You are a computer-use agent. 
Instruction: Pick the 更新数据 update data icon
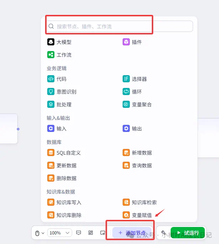tap(51, 165)
